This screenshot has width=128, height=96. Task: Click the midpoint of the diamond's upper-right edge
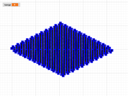click(86, 36)
